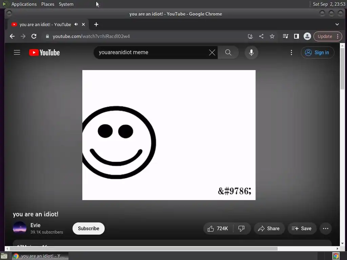Screen dimensions: 347x260
Task: Run search with magnifier button
Action: 228,52
